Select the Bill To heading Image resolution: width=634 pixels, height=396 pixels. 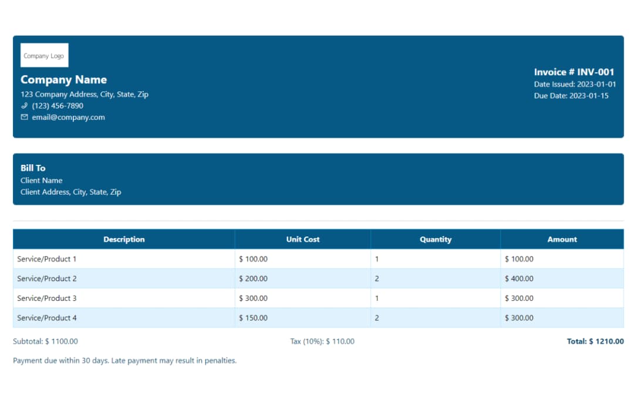click(33, 168)
